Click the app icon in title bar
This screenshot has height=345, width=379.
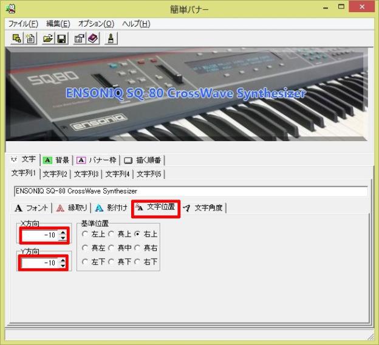10,9
